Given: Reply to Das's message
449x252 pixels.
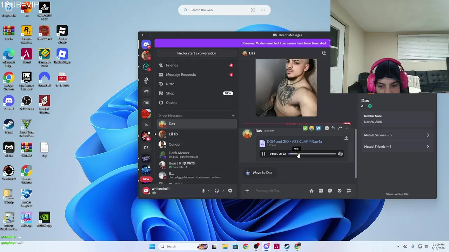Looking at the screenshot, I should [333, 128].
